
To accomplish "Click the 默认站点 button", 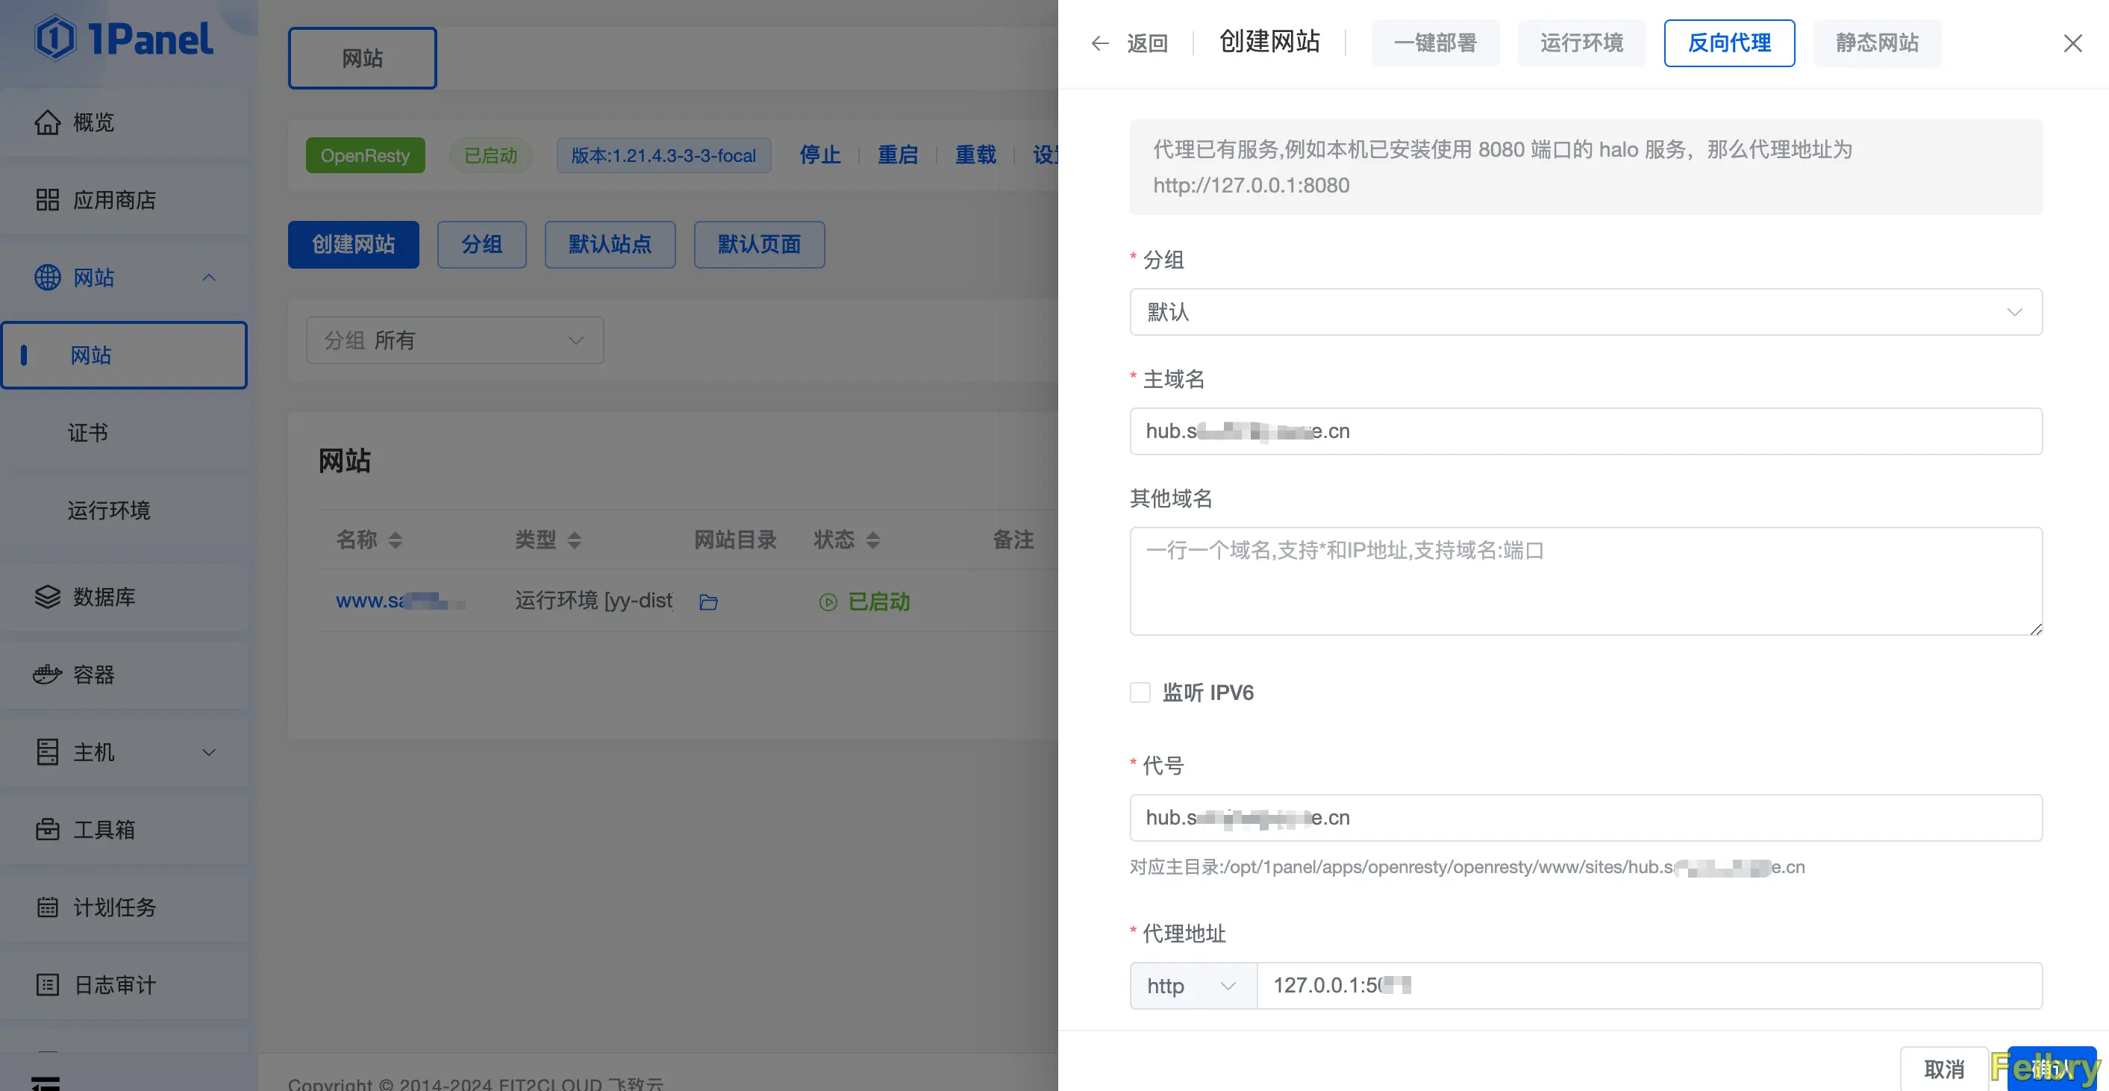I will (610, 245).
